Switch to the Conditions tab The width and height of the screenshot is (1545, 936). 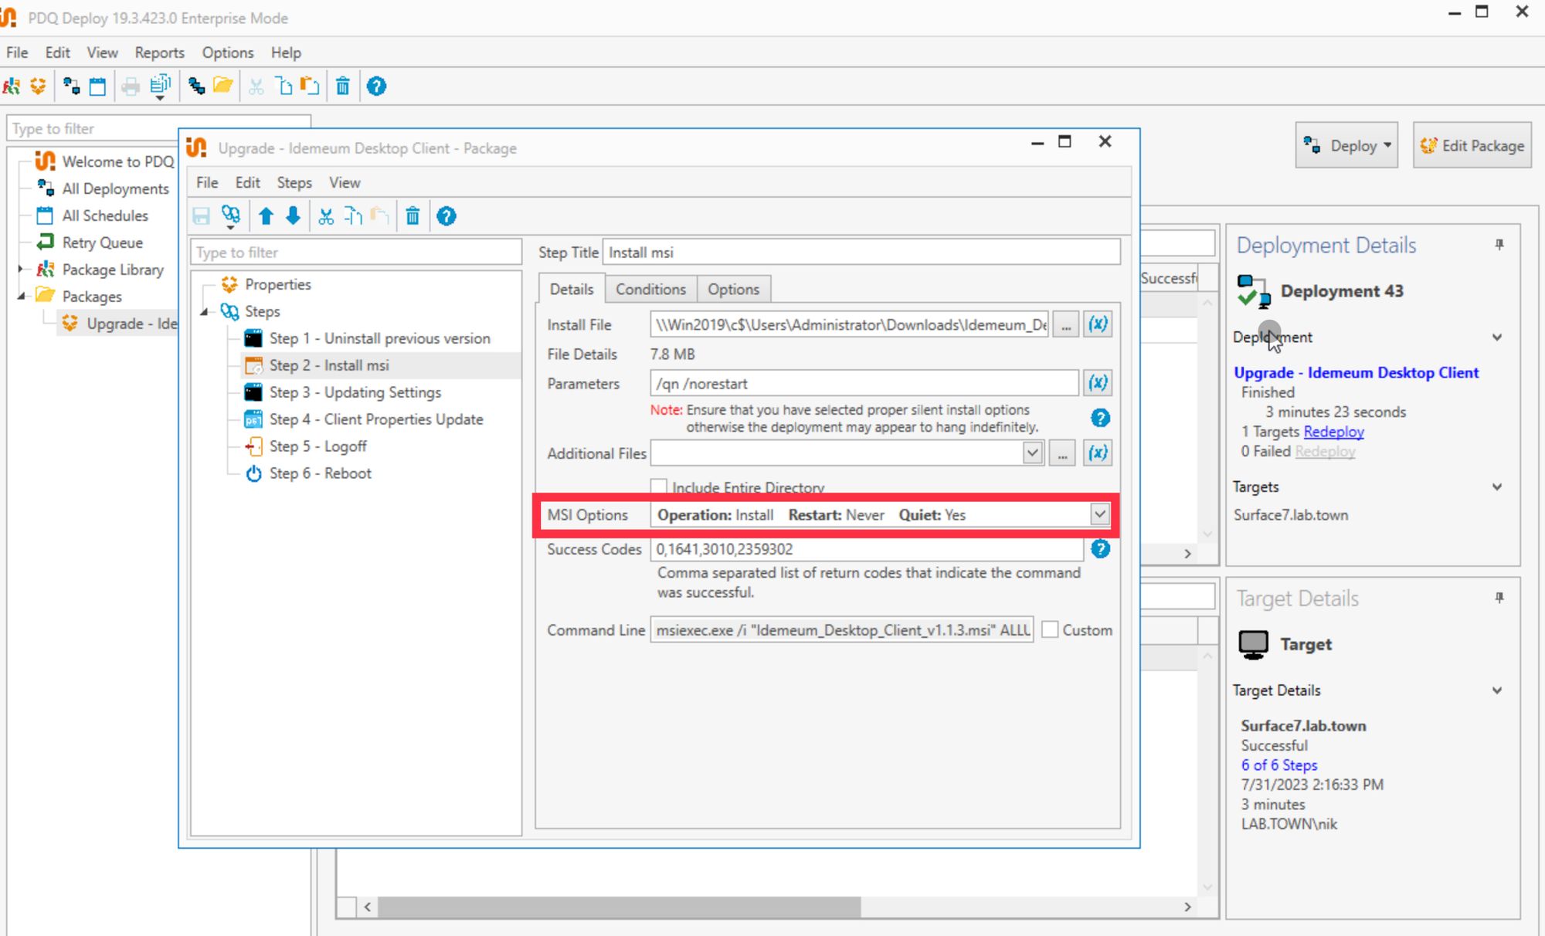tap(650, 289)
